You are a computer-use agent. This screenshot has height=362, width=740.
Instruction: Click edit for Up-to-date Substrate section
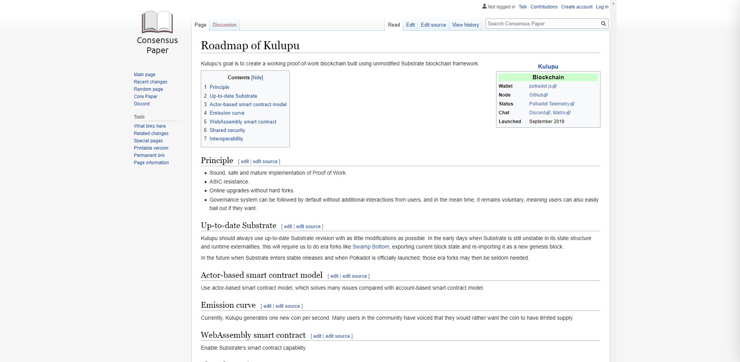click(288, 227)
